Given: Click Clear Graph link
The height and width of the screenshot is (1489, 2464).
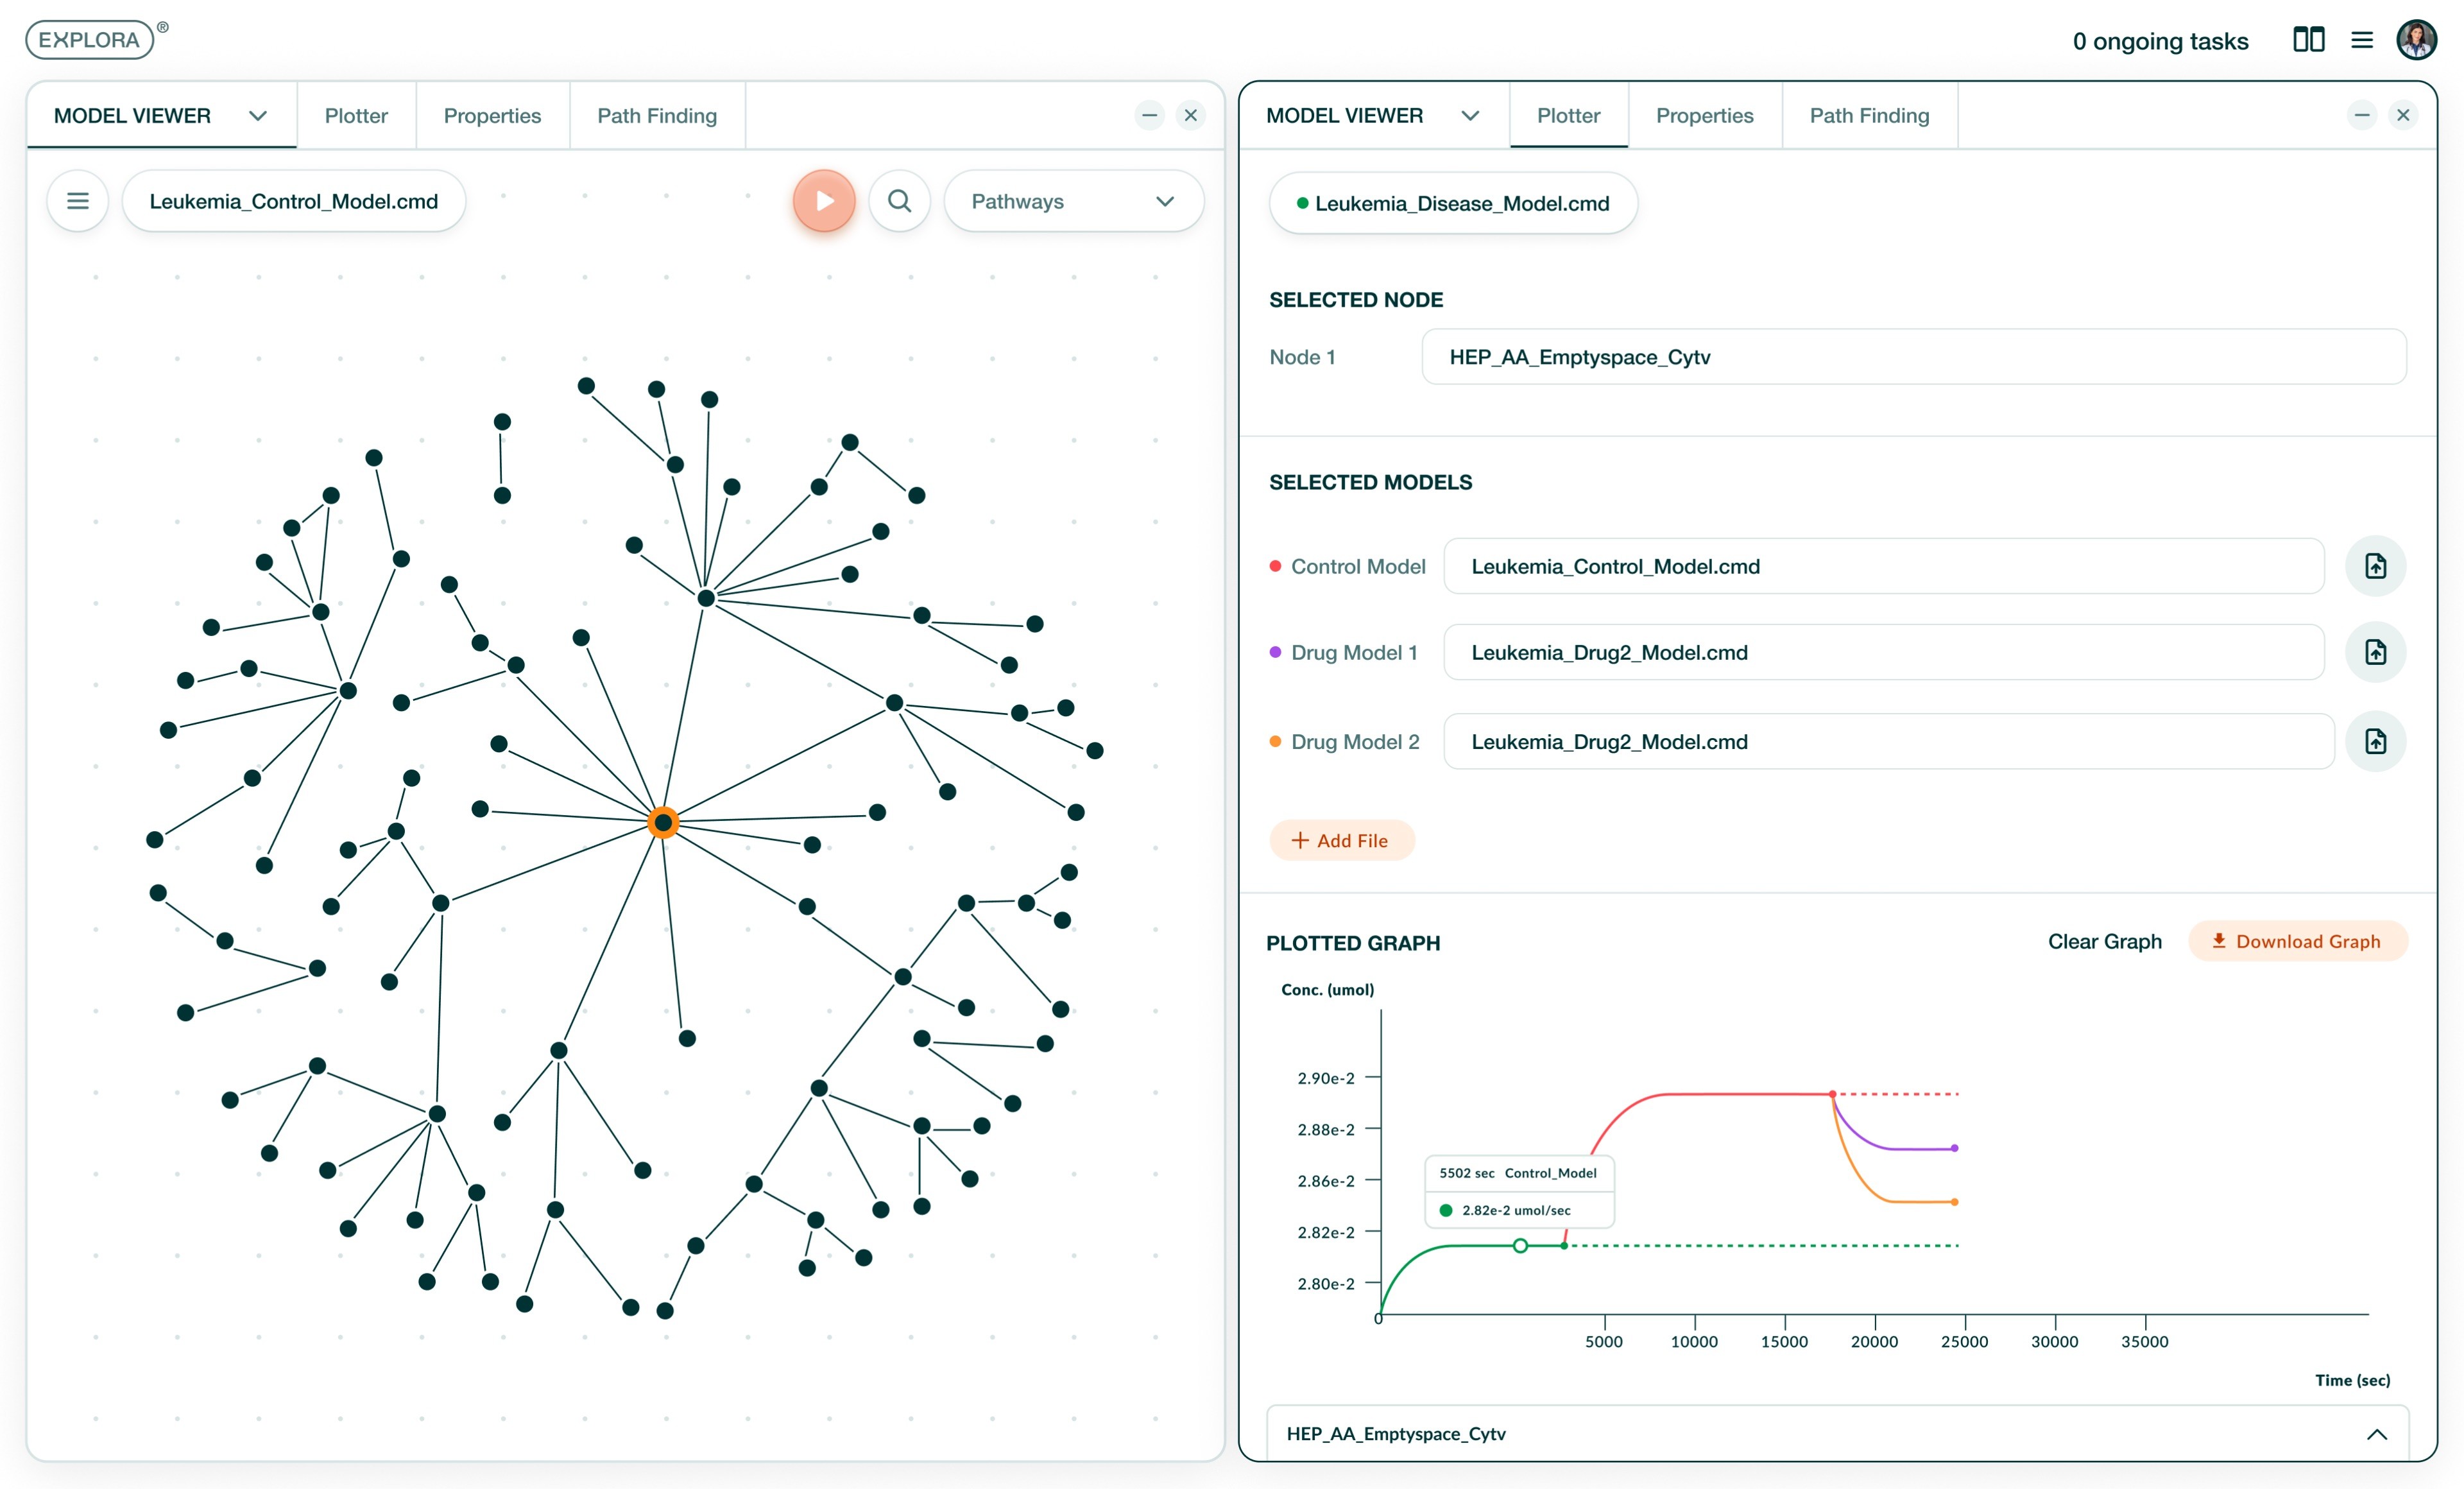Looking at the screenshot, I should pos(2104,941).
